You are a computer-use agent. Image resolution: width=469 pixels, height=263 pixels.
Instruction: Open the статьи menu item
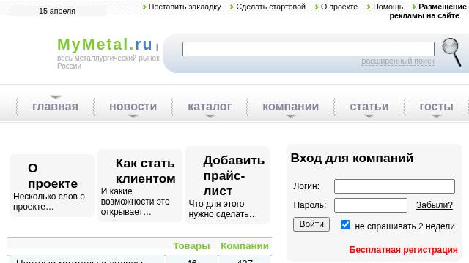coord(369,107)
